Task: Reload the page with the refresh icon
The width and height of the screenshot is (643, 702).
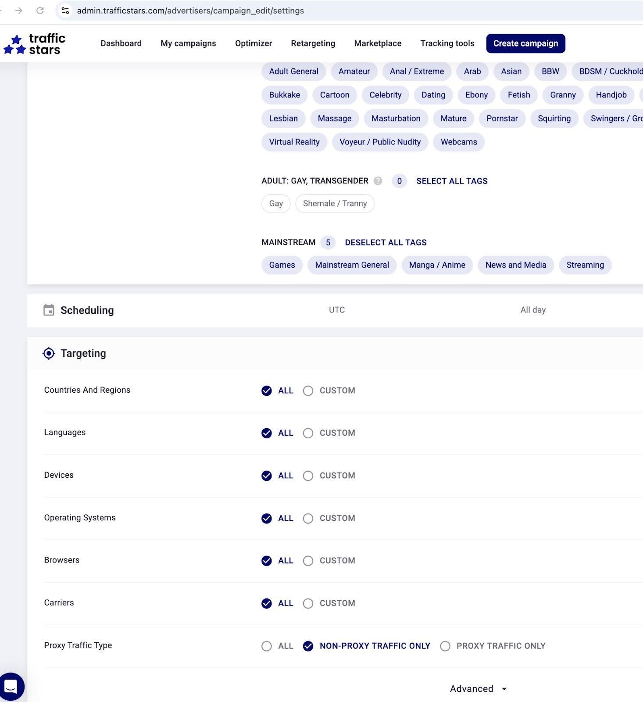Action: (40, 11)
